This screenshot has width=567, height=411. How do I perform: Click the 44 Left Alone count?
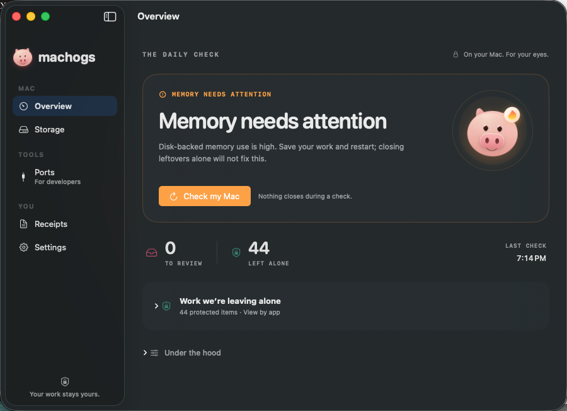click(259, 248)
